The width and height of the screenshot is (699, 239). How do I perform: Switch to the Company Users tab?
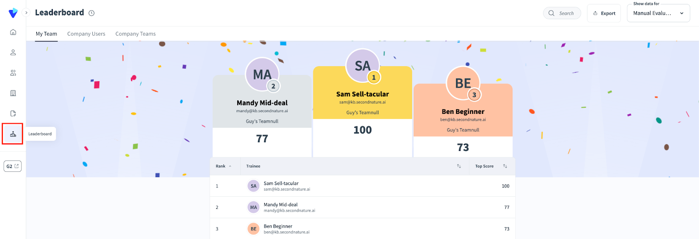coord(86,34)
